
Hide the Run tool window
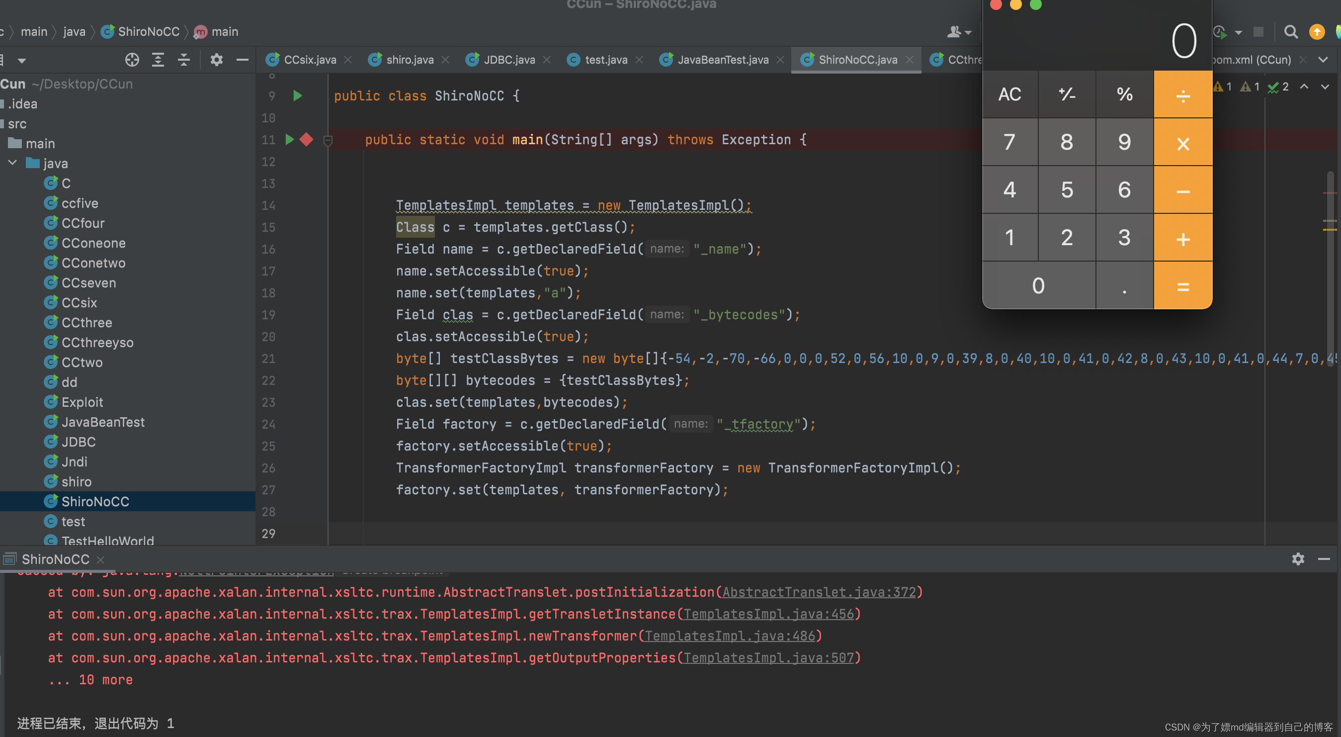point(1324,559)
